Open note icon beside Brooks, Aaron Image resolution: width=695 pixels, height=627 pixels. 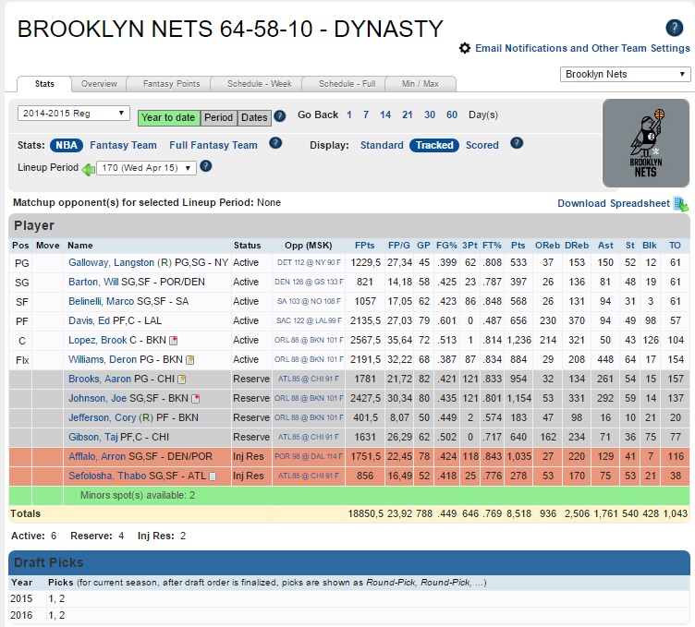click(181, 380)
